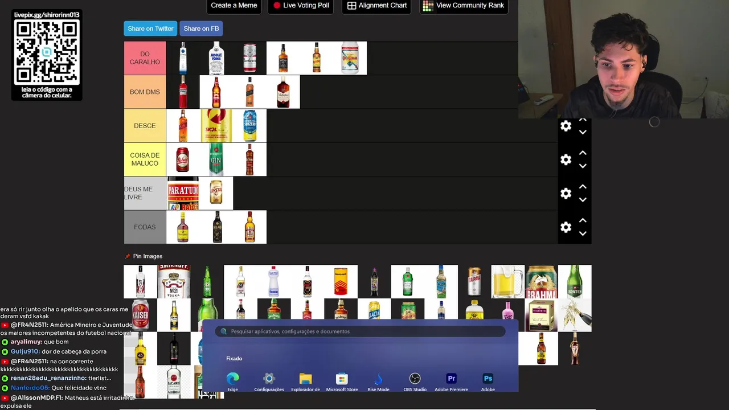Select Chivas bottle in FODAS tier
Screen dimensions: 729x410
click(x=249, y=227)
